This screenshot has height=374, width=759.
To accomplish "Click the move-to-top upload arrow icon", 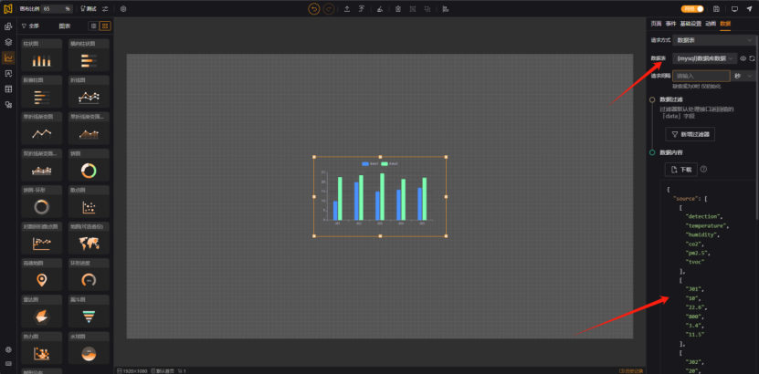I will [347, 9].
